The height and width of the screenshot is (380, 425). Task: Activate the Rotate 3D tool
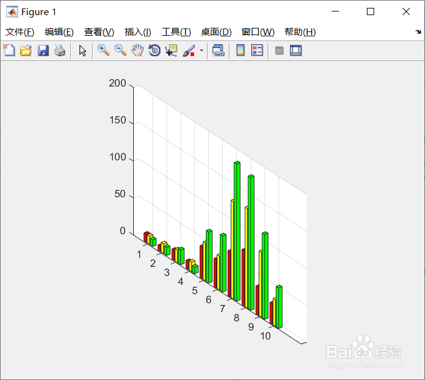click(154, 50)
